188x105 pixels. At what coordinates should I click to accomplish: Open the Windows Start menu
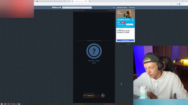pyautogui.click(x=2, y=104)
